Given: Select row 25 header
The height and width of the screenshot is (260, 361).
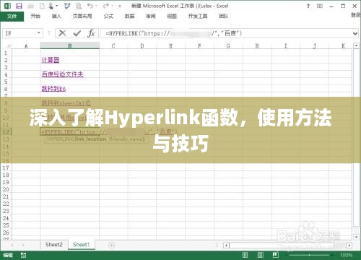Looking at the screenshot, I should (6, 225).
